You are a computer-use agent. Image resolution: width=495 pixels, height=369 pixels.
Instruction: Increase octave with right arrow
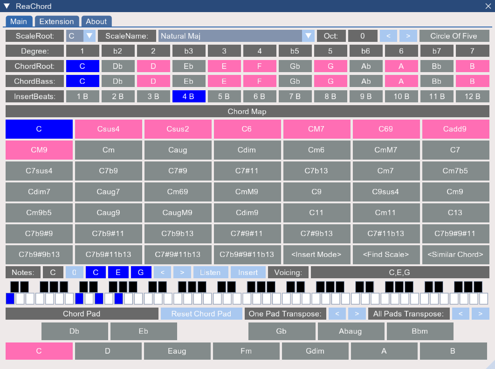[408, 36]
